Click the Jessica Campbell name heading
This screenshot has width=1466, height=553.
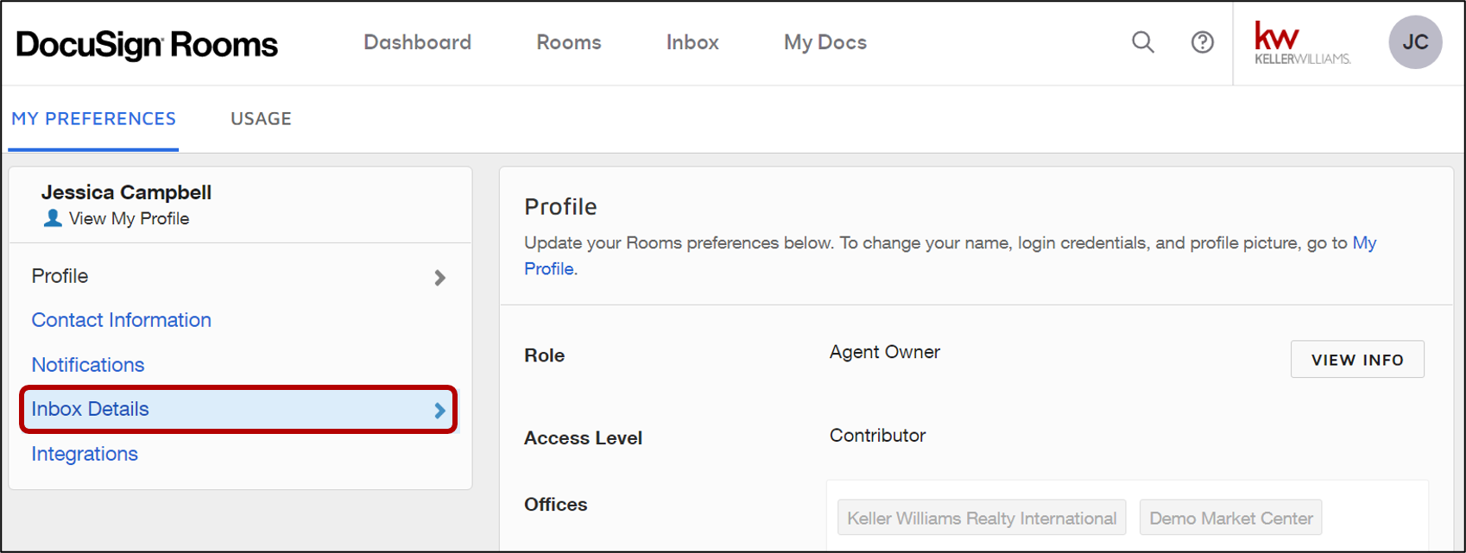pos(126,192)
